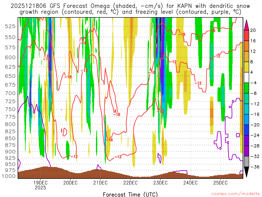Screen dimensions: 262x197
Task: Click the purple swatch between -24 and -28
Action: (246, 141)
